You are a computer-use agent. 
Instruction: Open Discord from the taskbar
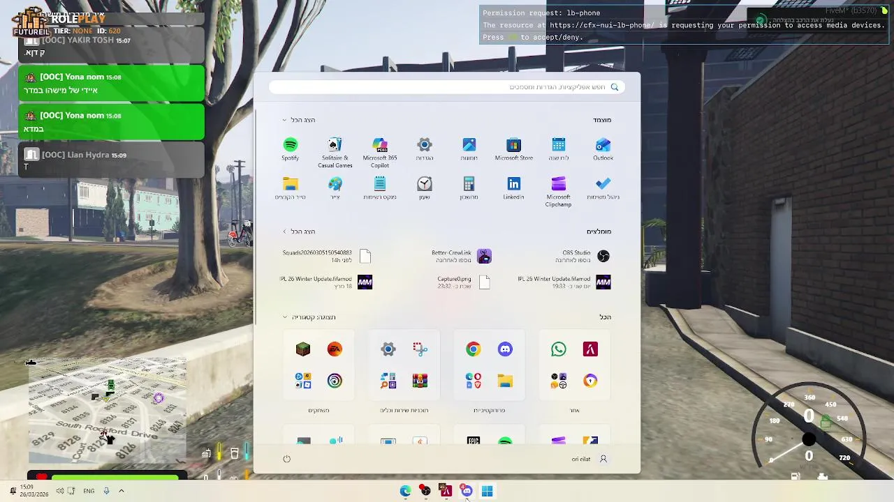467,492
